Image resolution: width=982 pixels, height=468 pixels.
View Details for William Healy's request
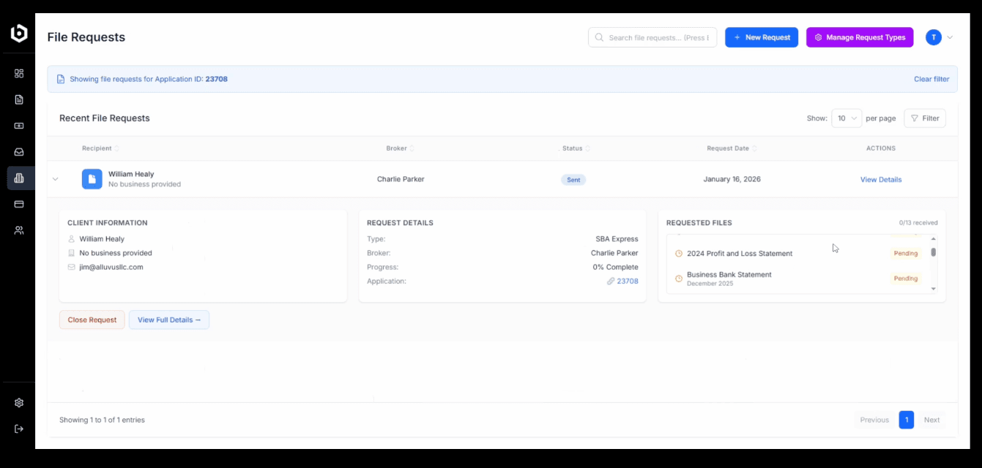click(880, 179)
